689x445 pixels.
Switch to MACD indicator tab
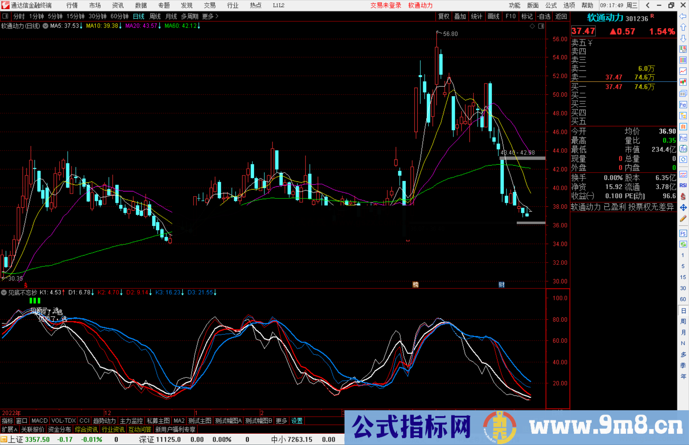40,421
